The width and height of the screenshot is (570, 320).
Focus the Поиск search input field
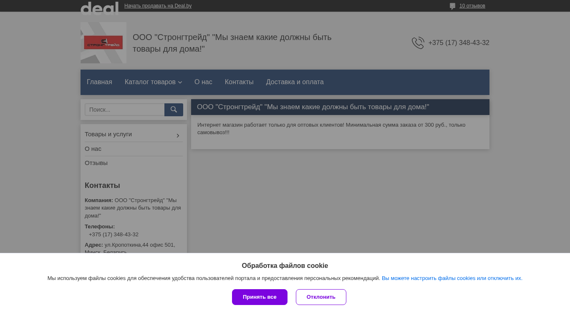tap(125, 110)
